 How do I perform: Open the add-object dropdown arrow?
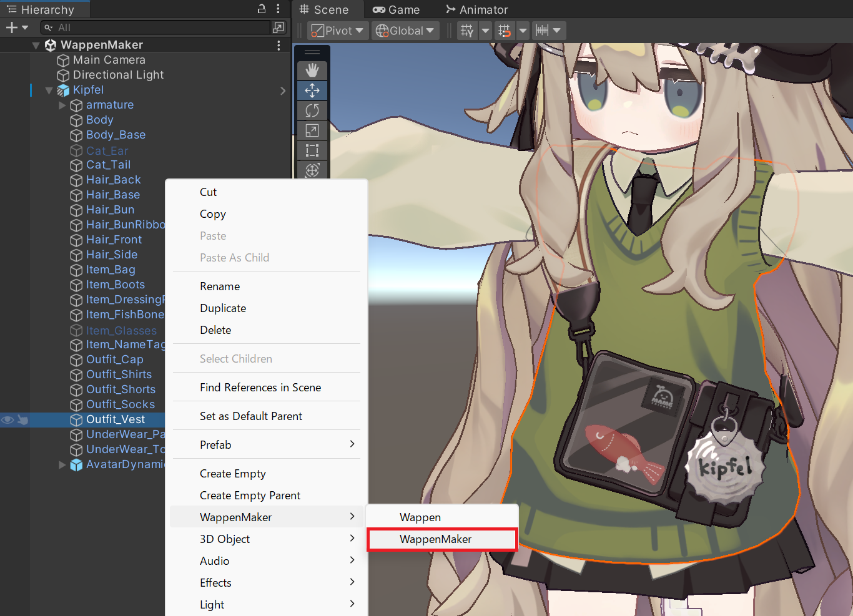tap(25, 27)
